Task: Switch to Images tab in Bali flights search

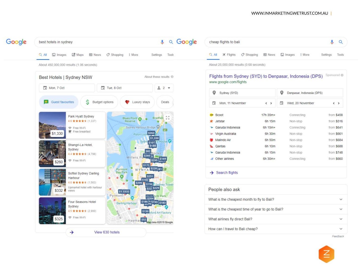Action: [x=287, y=55]
